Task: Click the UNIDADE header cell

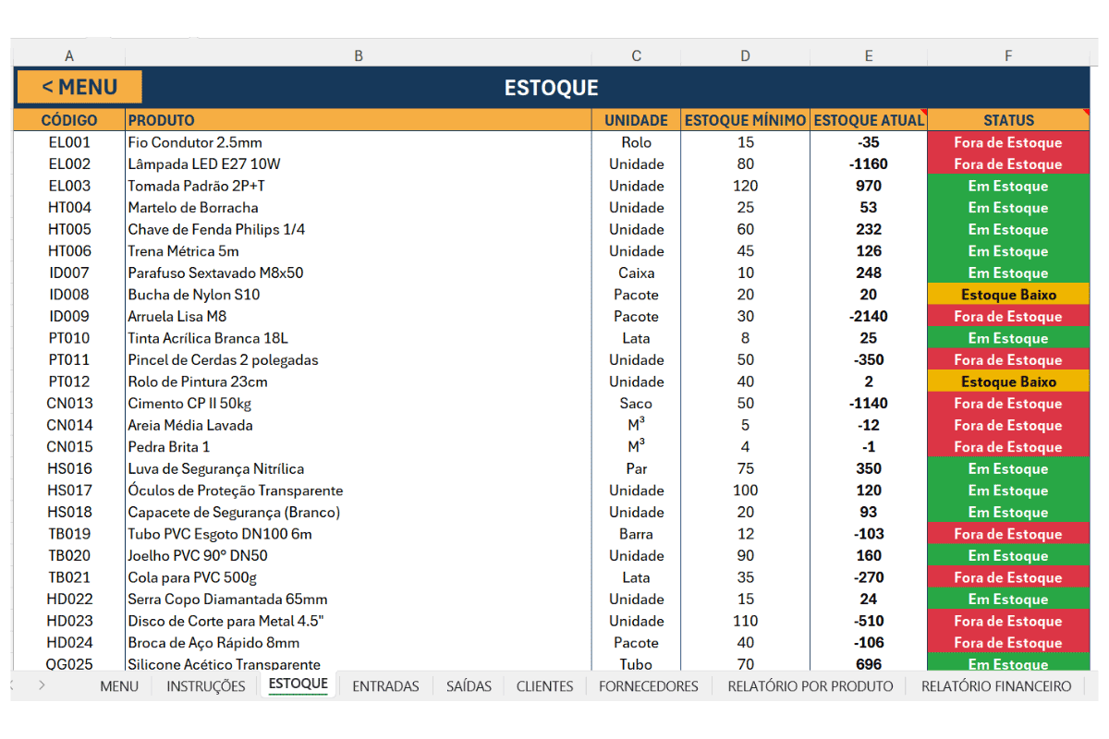Action: tap(636, 120)
